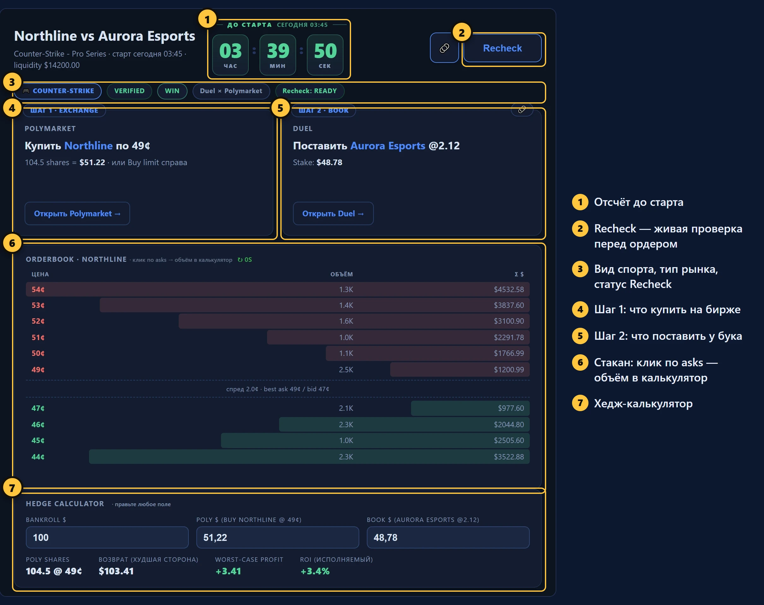
Task: Click the orderbook refresh 0S indicator
Action: tap(245, 260)
